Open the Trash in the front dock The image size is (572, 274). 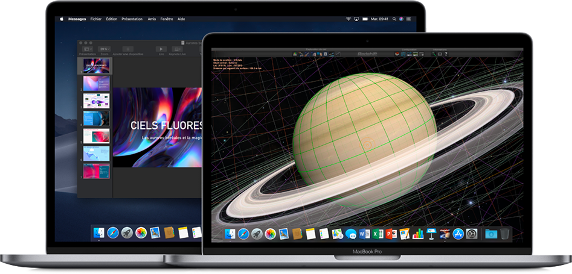point(504,234)
